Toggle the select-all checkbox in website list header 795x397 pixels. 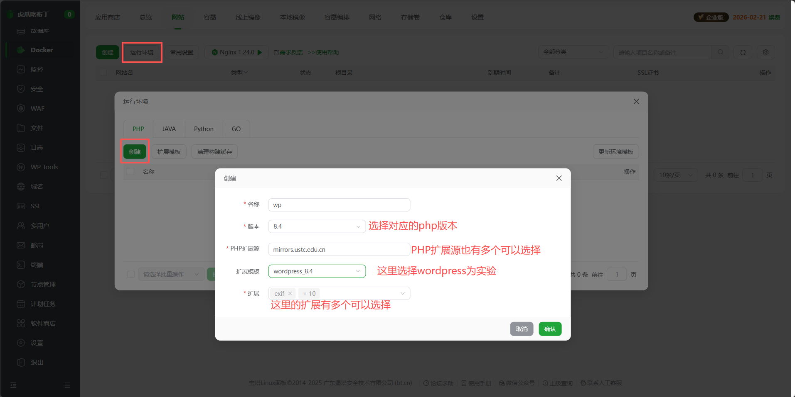pos(103,72)
